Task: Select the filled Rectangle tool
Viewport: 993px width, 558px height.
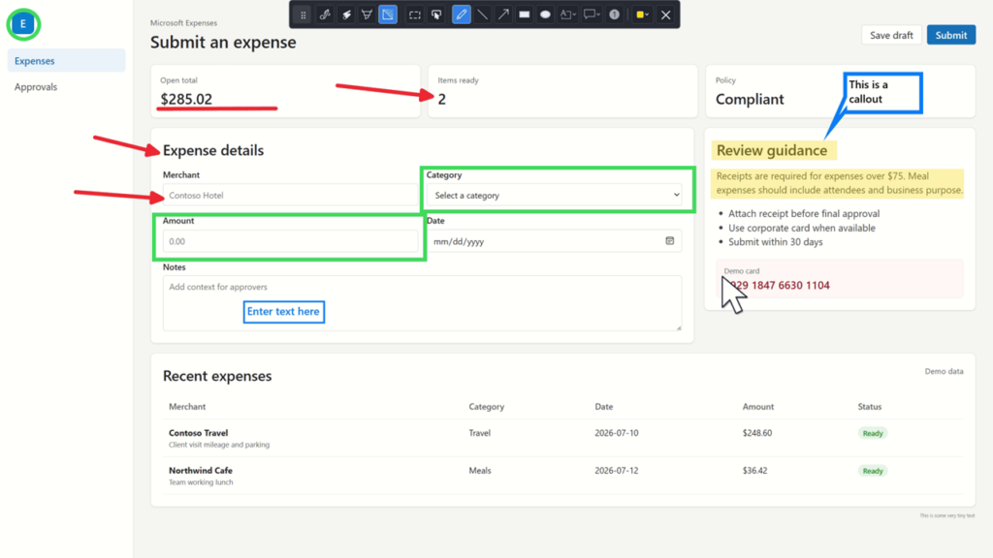Action: (x=525, y=15)
